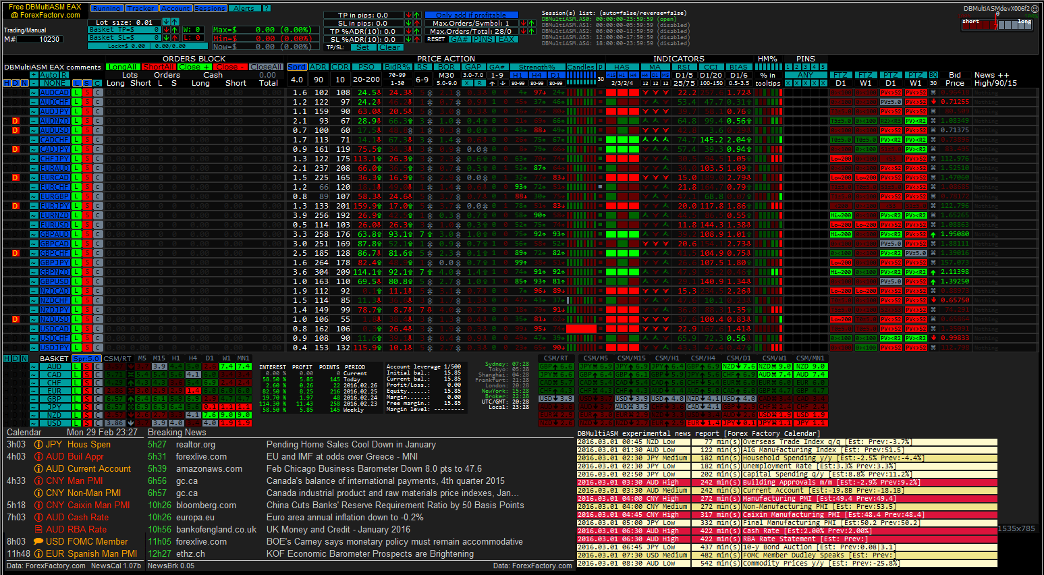Switch to the Account tab

coord(175,8)
